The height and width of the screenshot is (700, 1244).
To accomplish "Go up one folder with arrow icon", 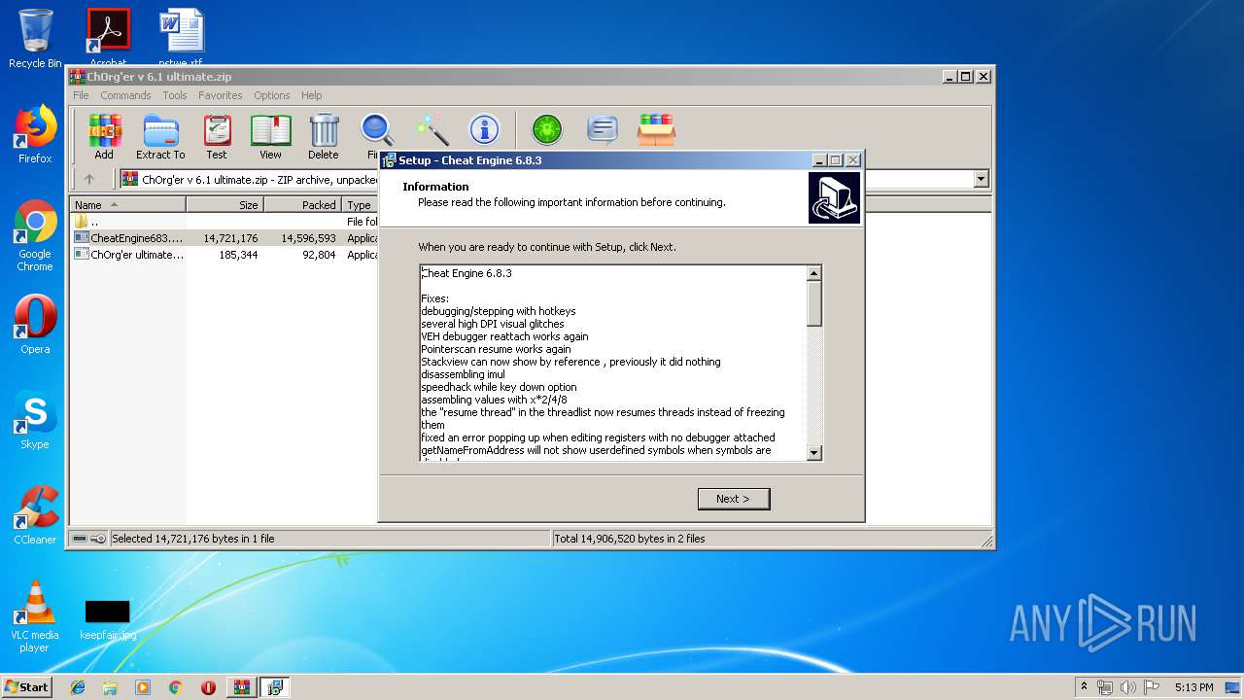I will (89, 179).
